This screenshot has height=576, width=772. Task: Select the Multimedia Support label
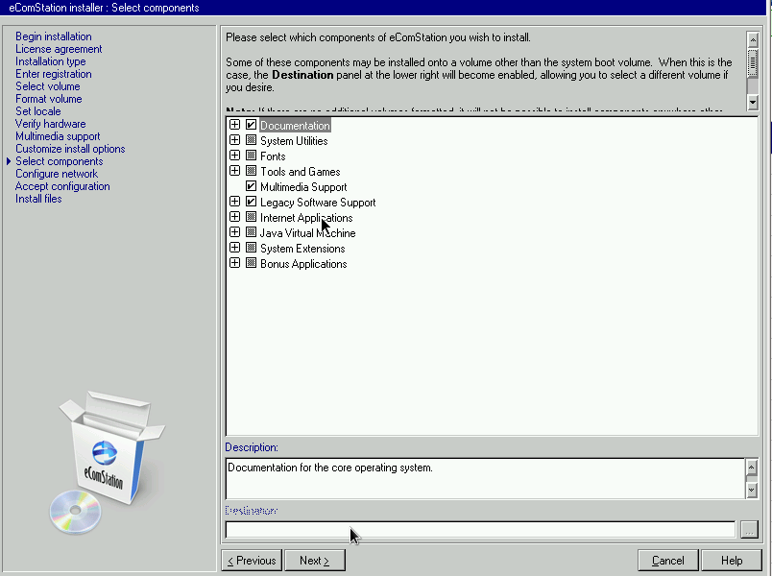click(303, 187)
